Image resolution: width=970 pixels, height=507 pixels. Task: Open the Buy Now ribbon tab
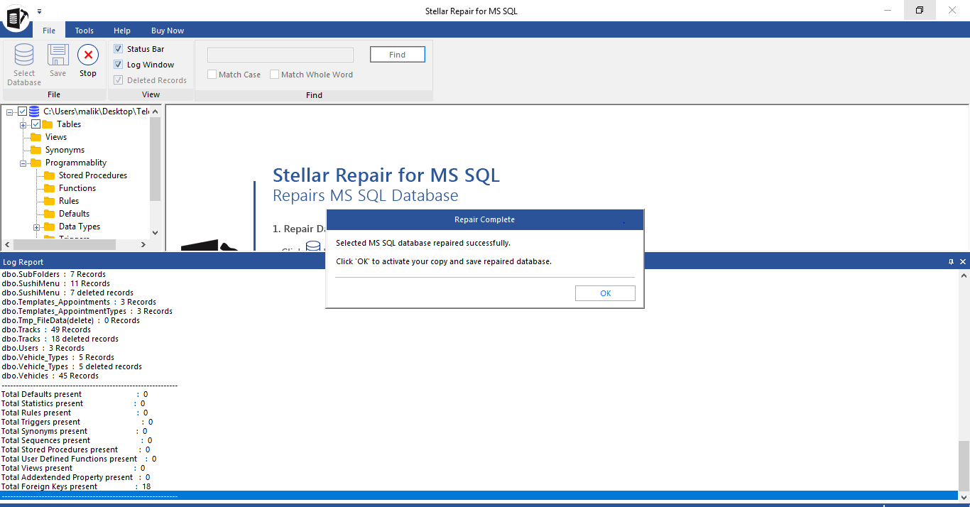[x=168, y=31]
